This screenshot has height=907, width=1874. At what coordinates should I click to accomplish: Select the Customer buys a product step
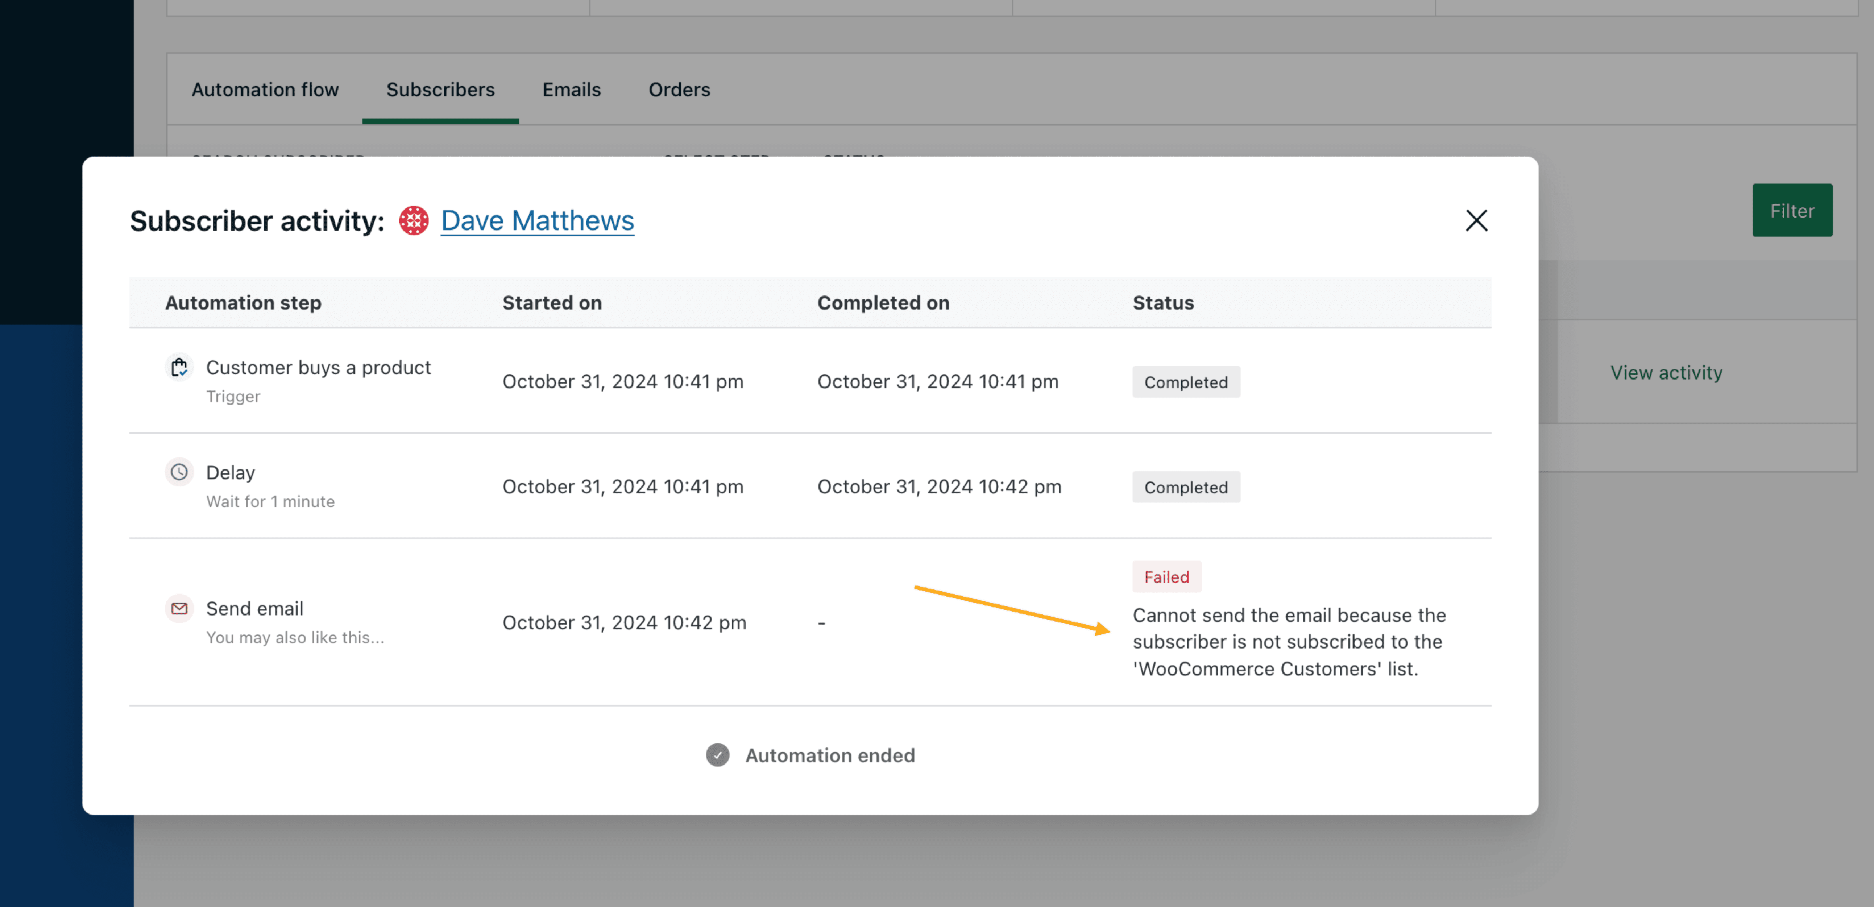tap(318, 368)
